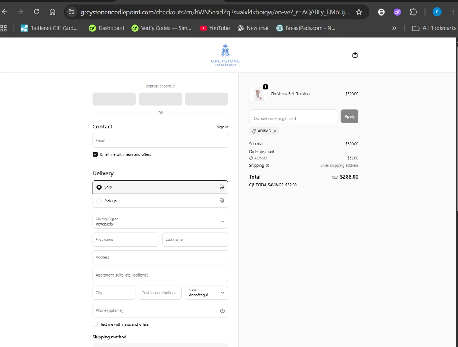
Task: Toggle Email me with news and offers
Action: 95,154
